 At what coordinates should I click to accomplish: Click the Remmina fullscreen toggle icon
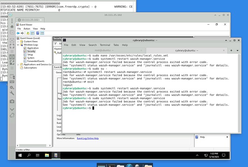(12, 46)
